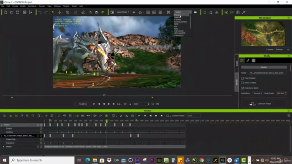Jump to start frame below viewport
The height and width of the screenshot is (164, 292).
pos(99,104)
